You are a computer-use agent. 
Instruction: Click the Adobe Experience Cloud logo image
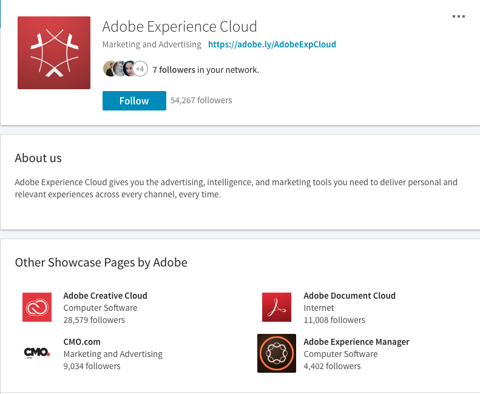click(54, 53)
